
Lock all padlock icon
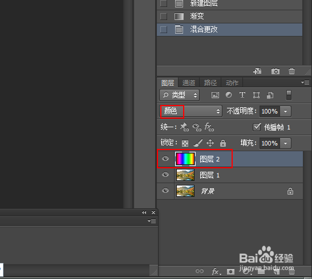pos(223,143)
